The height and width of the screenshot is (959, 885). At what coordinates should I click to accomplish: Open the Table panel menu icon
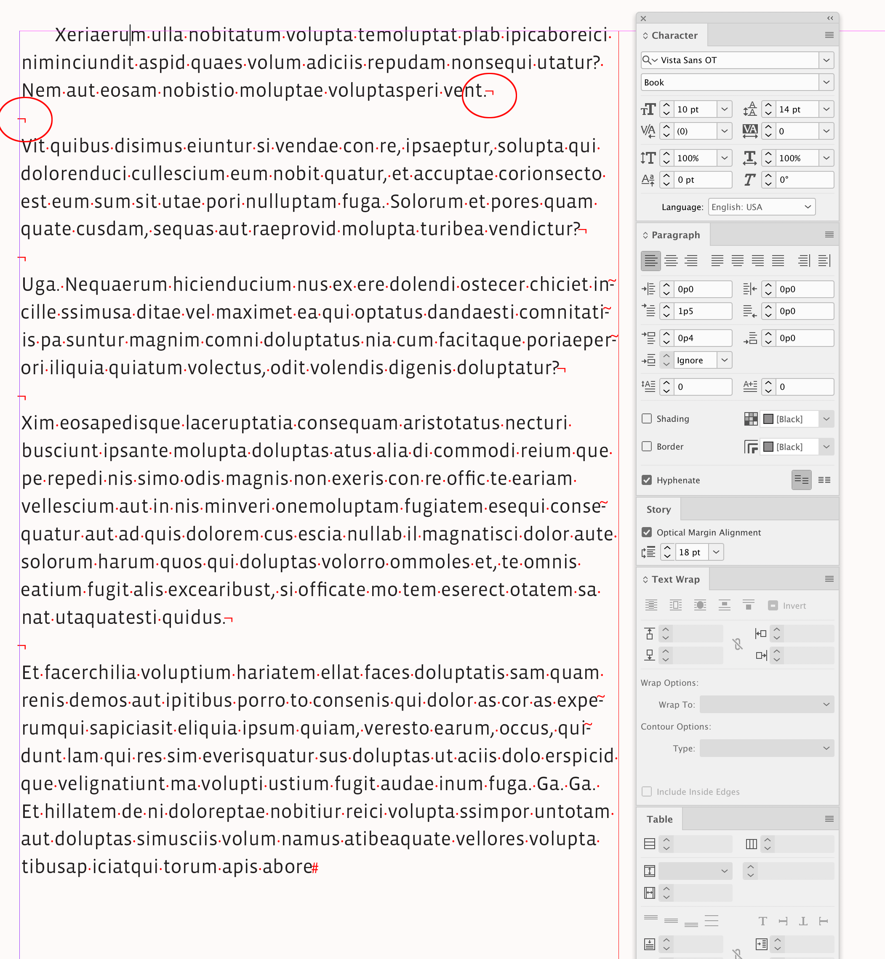pyautogui.click(x=829, y=818)
